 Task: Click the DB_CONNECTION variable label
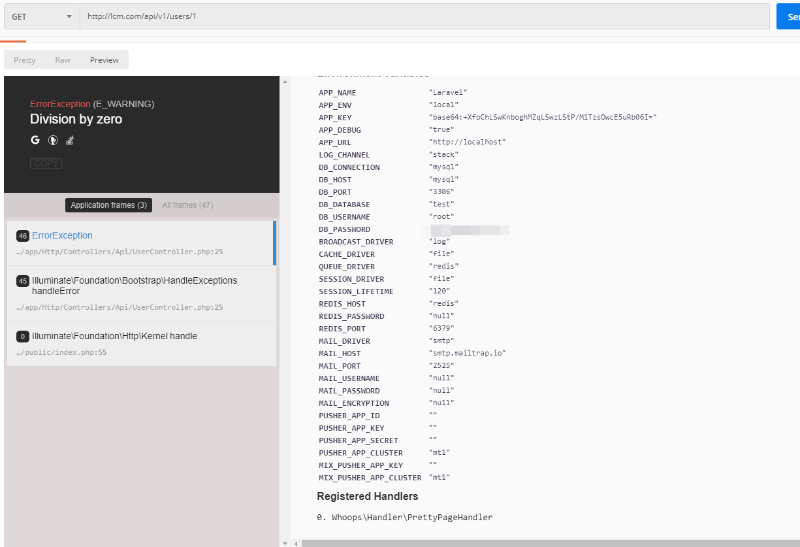click(349, 167)
